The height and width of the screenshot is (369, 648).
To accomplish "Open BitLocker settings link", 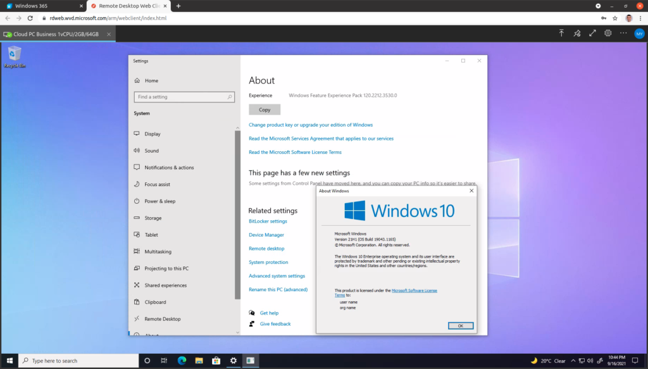I will coord(268,221).
